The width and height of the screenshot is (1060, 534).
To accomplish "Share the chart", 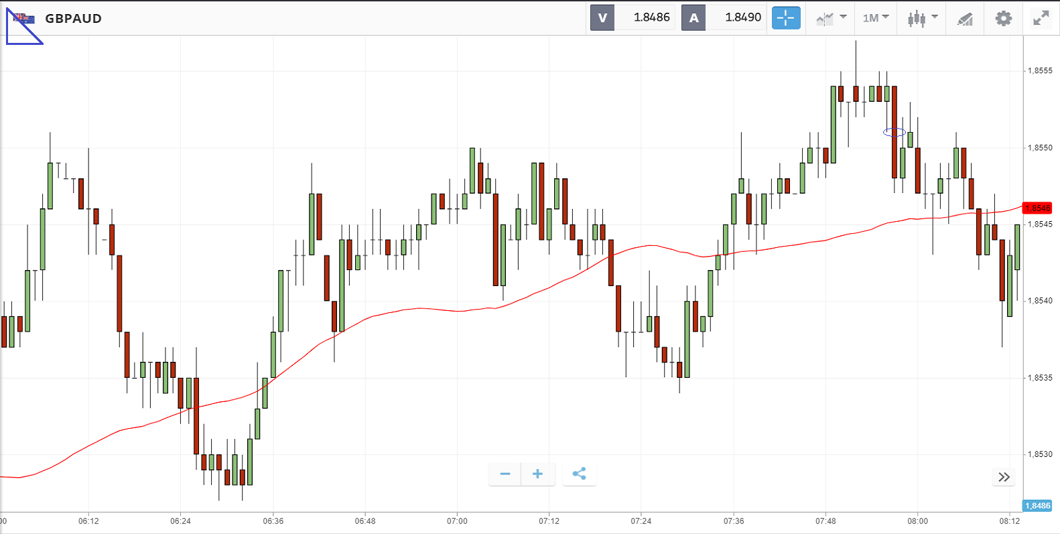I will coord(579,474).
